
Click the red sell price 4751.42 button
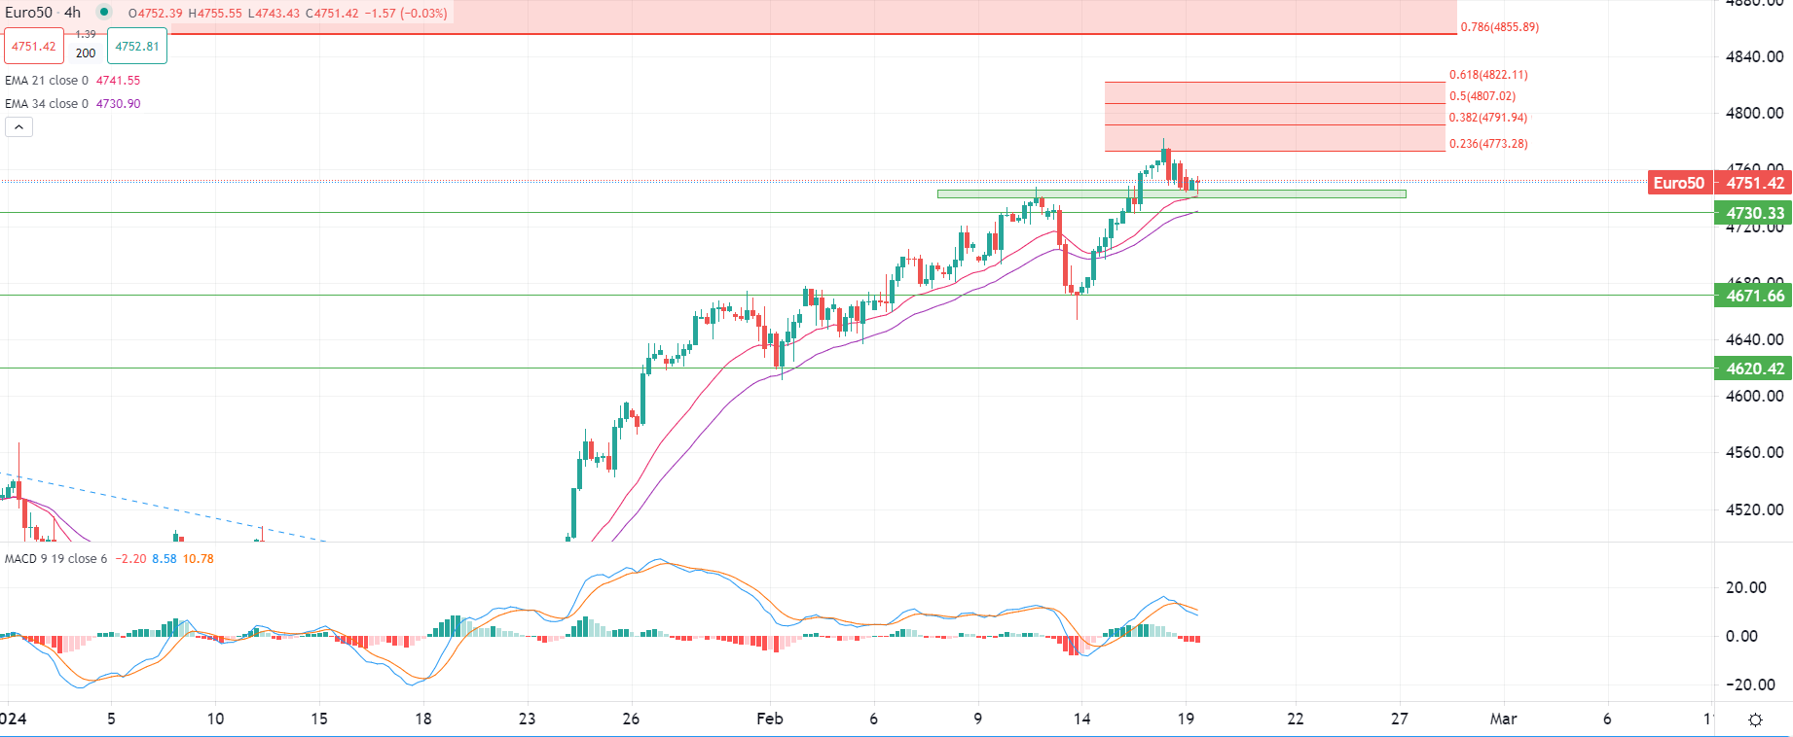[x=34, y=46]
